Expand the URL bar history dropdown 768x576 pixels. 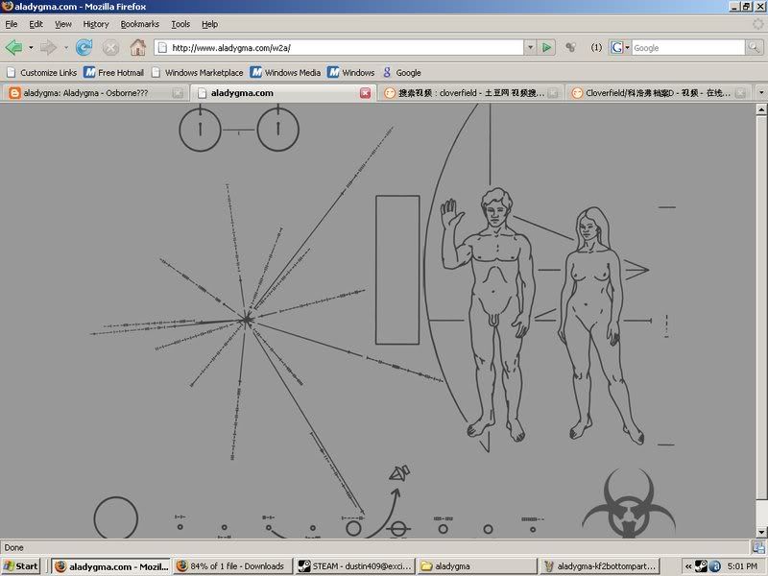(x=529, y=47)
